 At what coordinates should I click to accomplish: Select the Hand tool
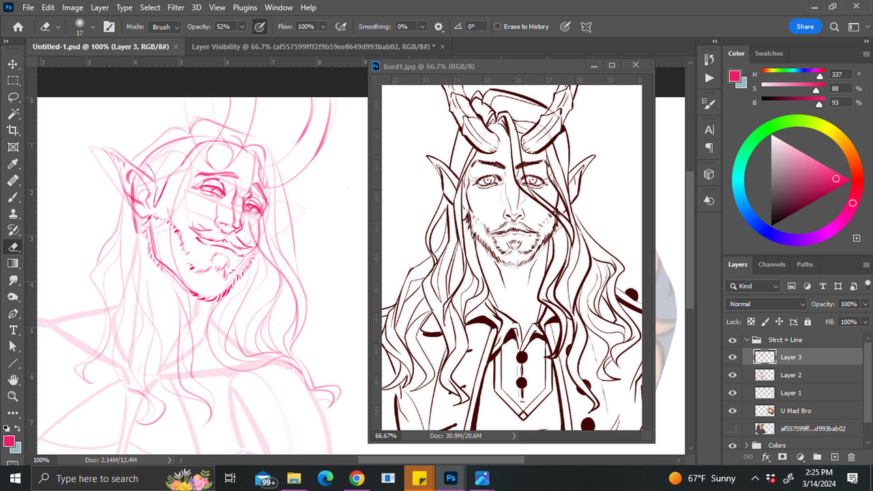click(13, 380)
